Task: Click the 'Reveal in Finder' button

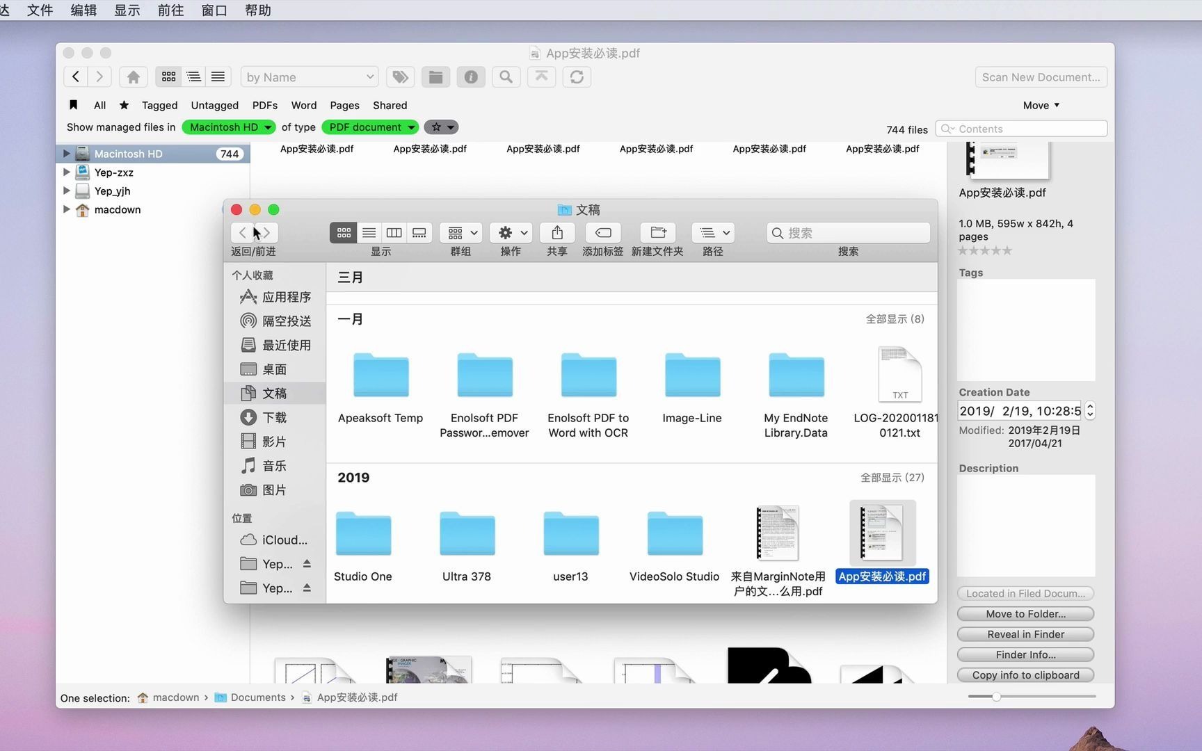Action: tap(1025, 633)
